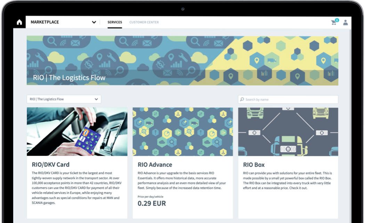Open the user profile icon
365x223 pixels.
click(x=346, y=22)
